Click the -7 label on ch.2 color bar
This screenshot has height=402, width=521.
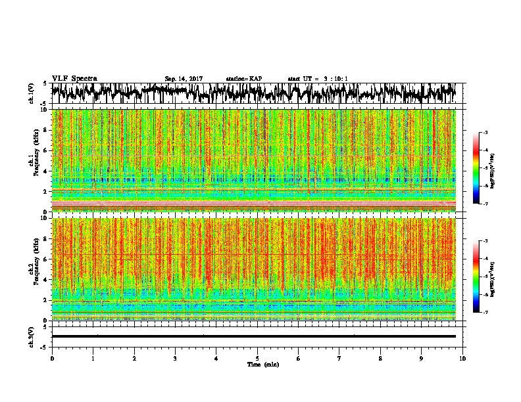485,312
